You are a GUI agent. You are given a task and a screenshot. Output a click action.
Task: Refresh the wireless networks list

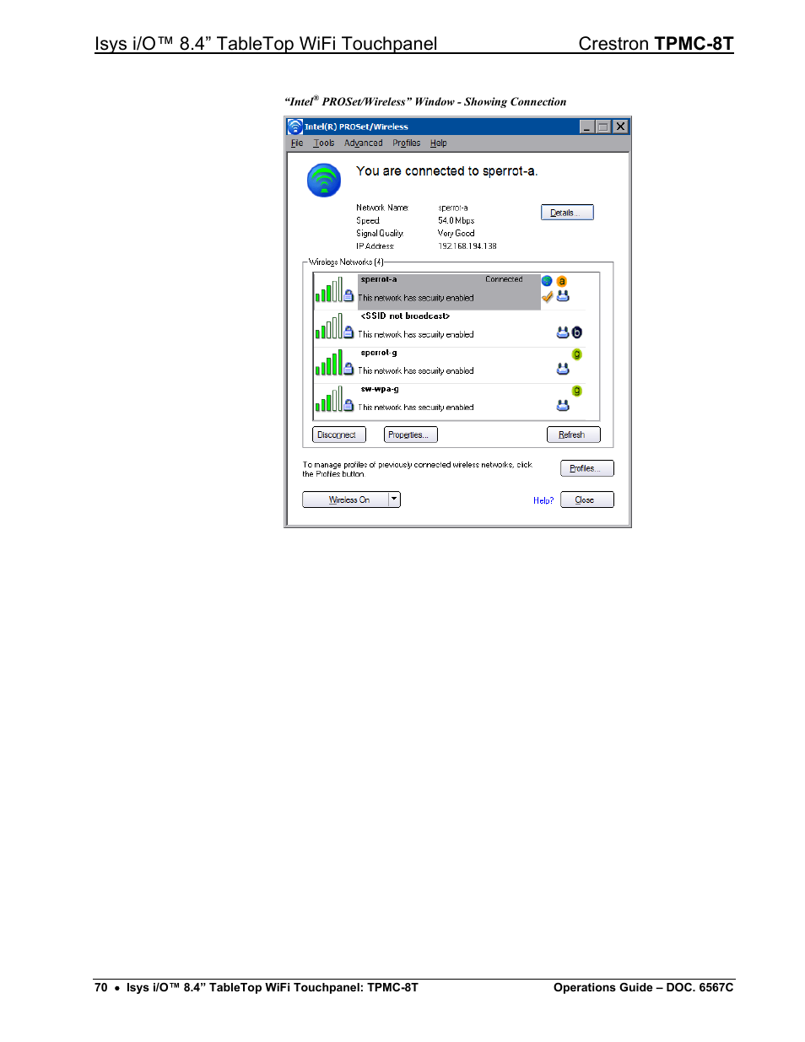(574, 435)
